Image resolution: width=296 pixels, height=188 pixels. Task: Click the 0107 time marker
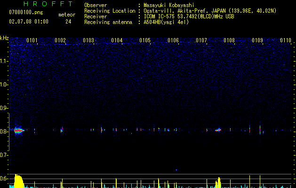coord(201,40)
